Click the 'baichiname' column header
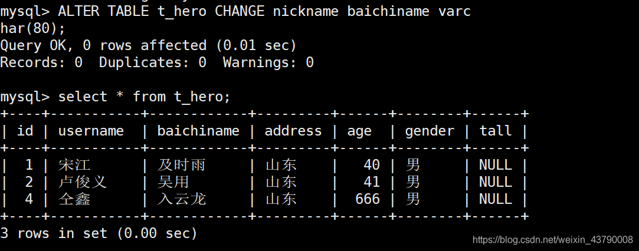Image resolution: width=639 pixels, height=251 pixels. [x=198, y=131]
